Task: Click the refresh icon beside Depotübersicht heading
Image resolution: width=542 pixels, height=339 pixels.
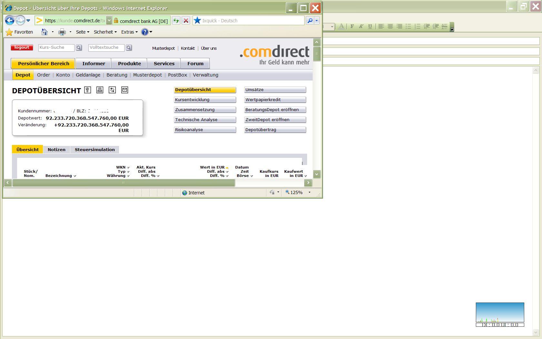Action: tap(112, 90)
